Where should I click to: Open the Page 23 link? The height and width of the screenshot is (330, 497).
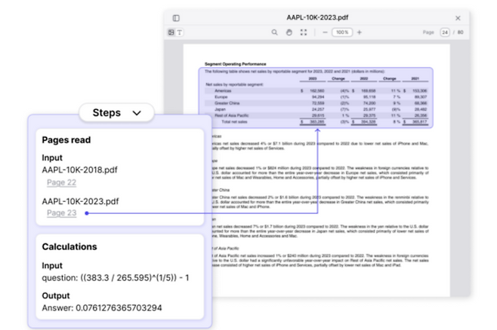pos(61,213)
